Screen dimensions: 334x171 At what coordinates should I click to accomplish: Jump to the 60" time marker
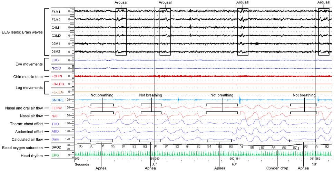[x=235, y=164]
